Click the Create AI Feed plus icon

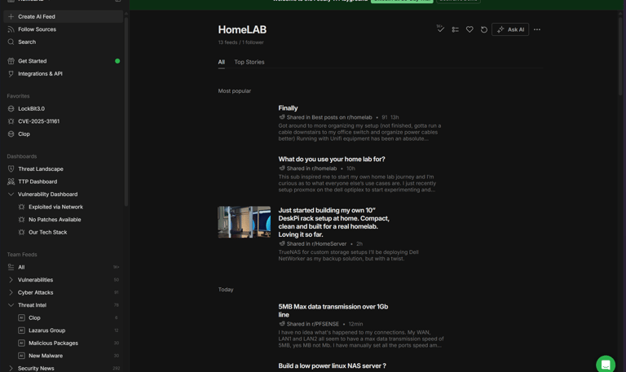click(x=11, y=17)
